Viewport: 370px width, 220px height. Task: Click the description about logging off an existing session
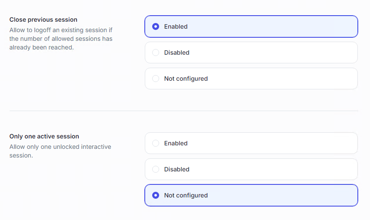tap(61, 39)
